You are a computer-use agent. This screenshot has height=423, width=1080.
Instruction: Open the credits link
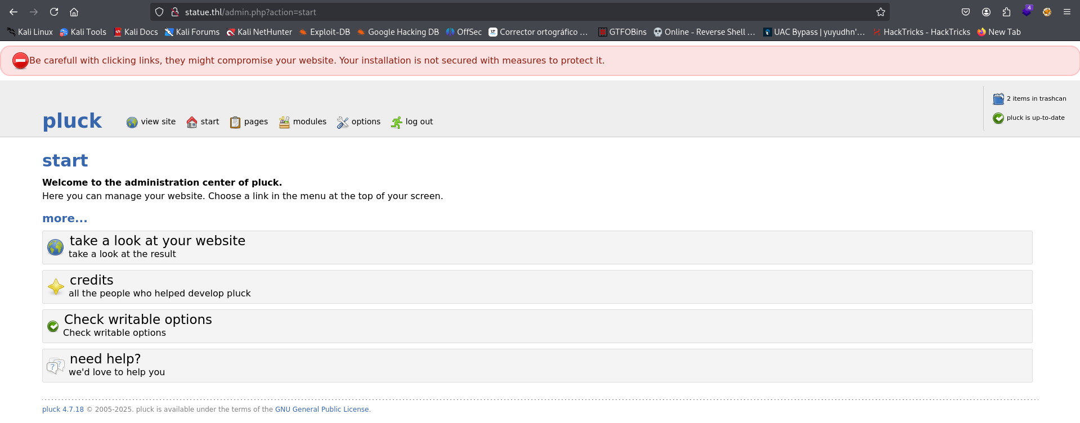coord(92,280)
